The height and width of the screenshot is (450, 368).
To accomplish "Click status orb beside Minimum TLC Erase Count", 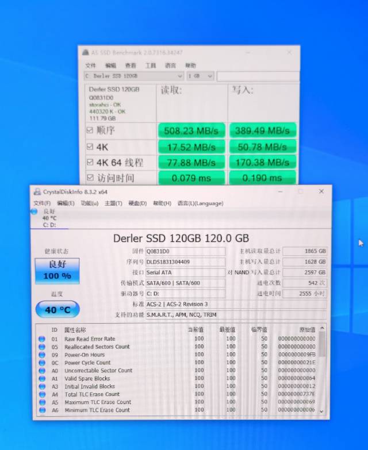I will pos(41,410).
